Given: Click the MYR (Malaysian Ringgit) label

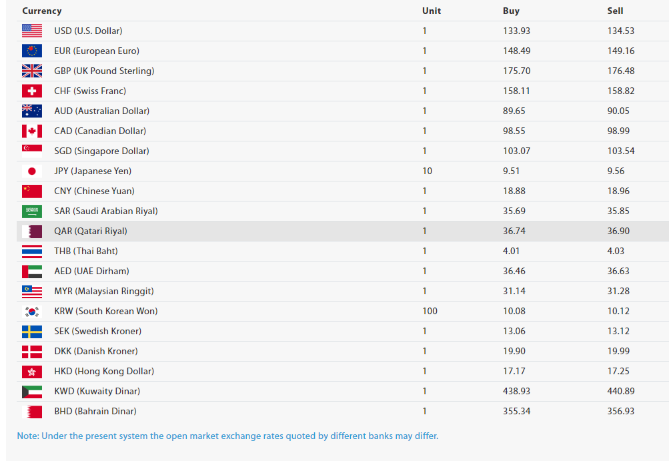Looking at the screenshot, I should [x=103, y=291].
